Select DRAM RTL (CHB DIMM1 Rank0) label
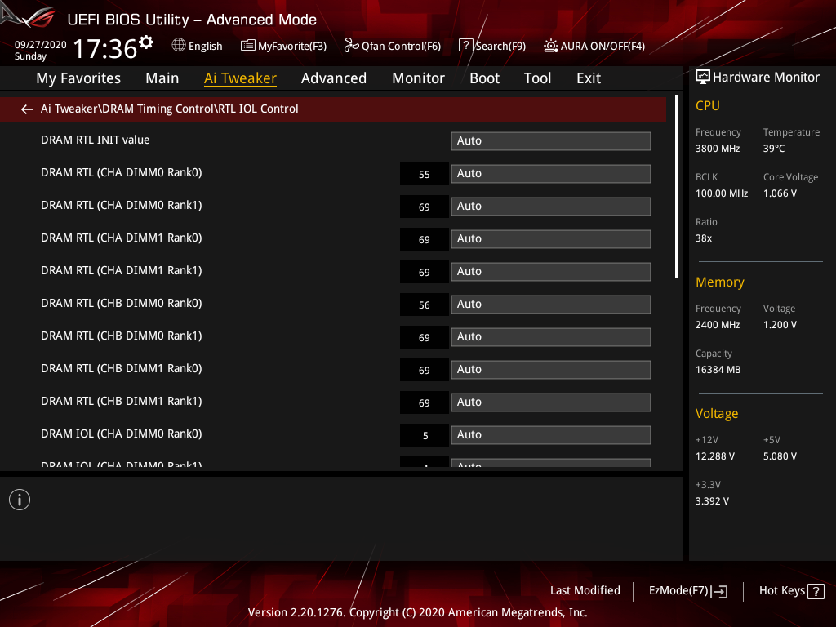 pyautogui.click(x=122, y=368)
